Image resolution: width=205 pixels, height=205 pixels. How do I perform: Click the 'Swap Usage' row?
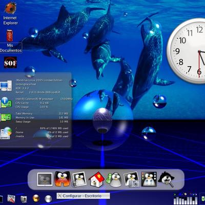click(42, 121)
